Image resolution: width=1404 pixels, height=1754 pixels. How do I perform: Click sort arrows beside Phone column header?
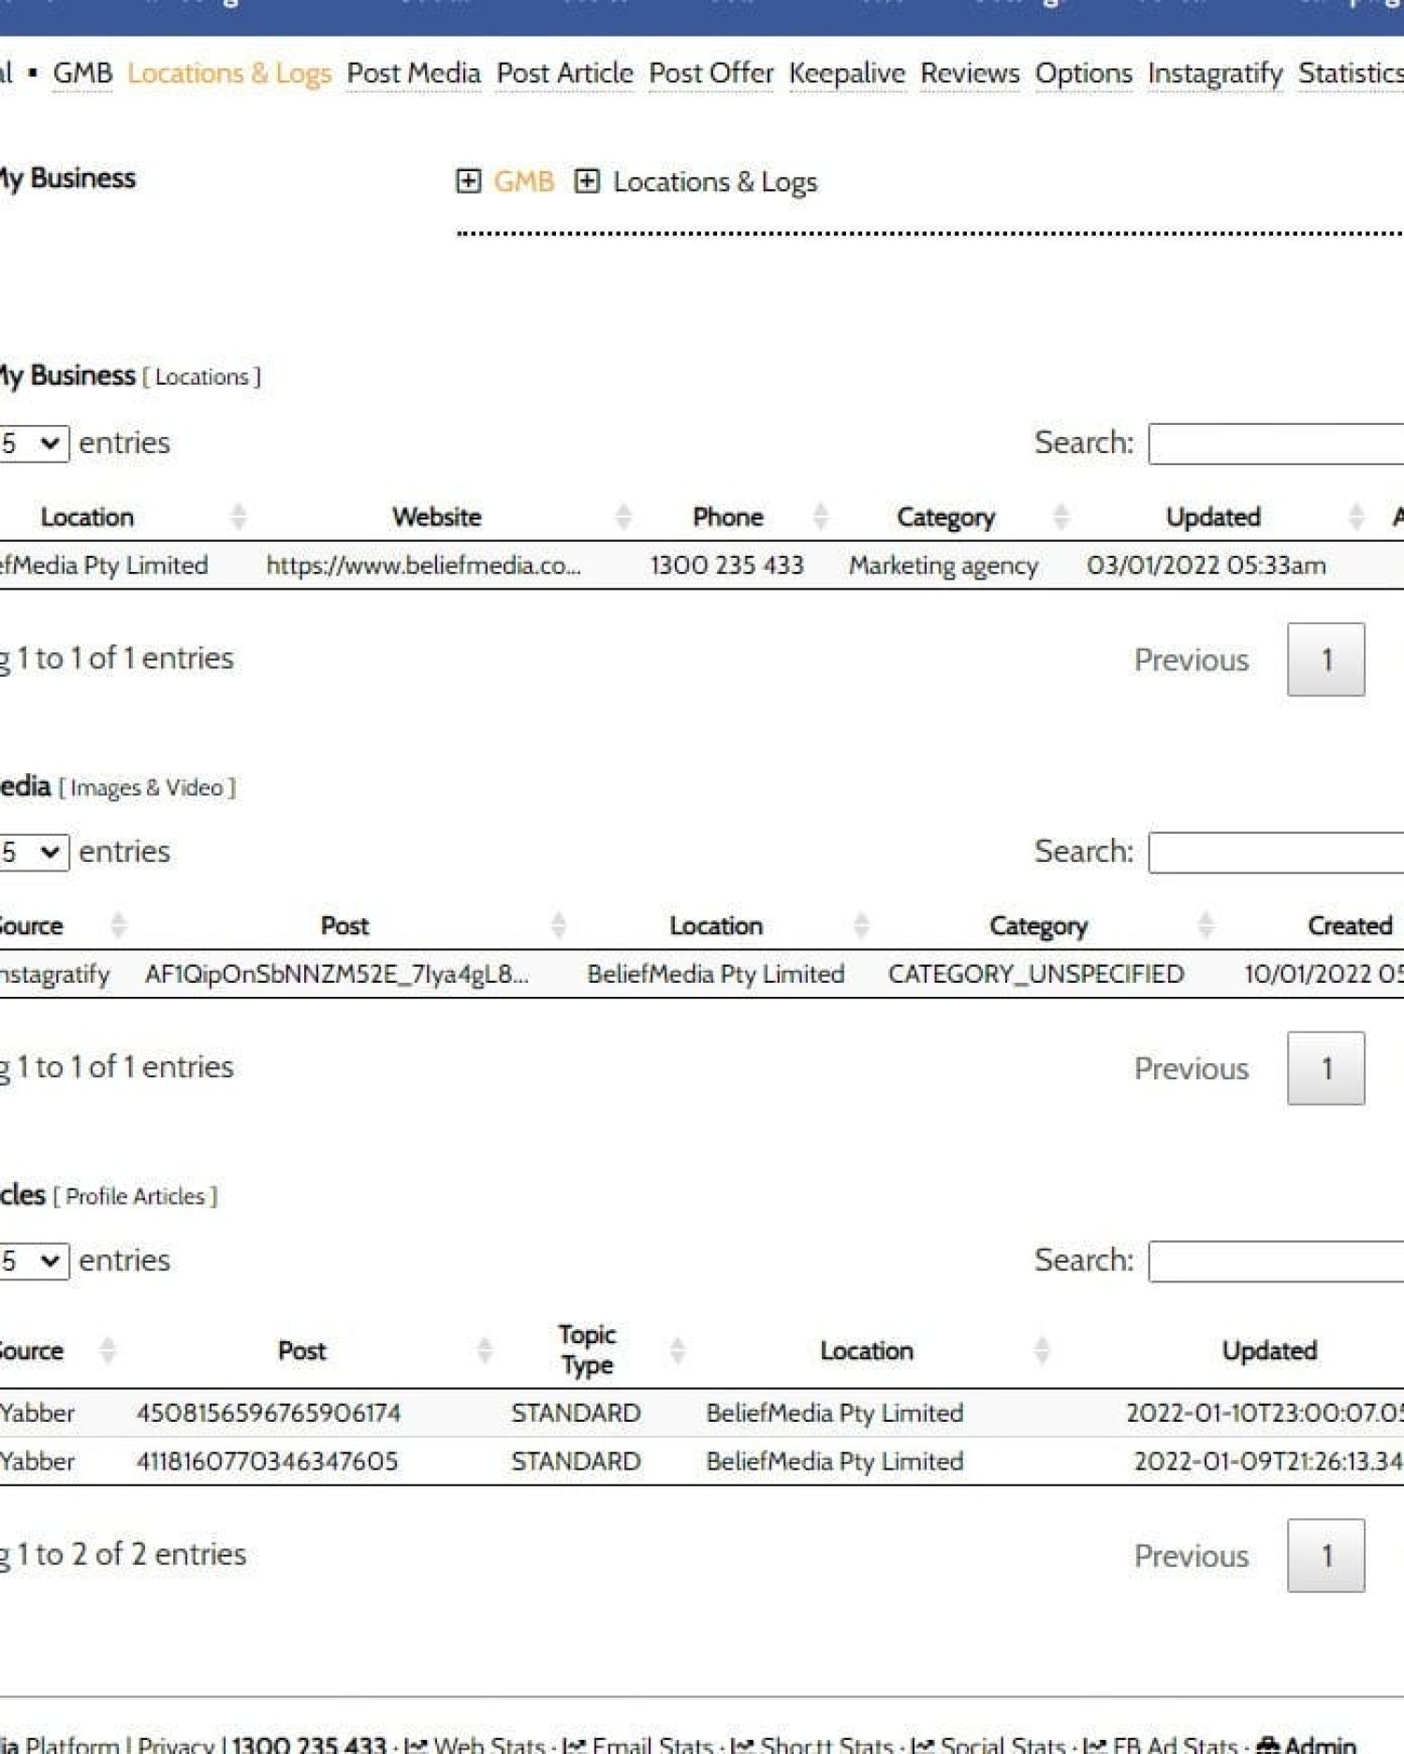point(821,516)
